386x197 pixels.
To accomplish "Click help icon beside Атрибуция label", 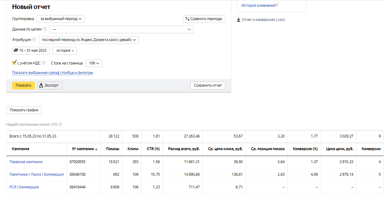I will coord(34,40).
